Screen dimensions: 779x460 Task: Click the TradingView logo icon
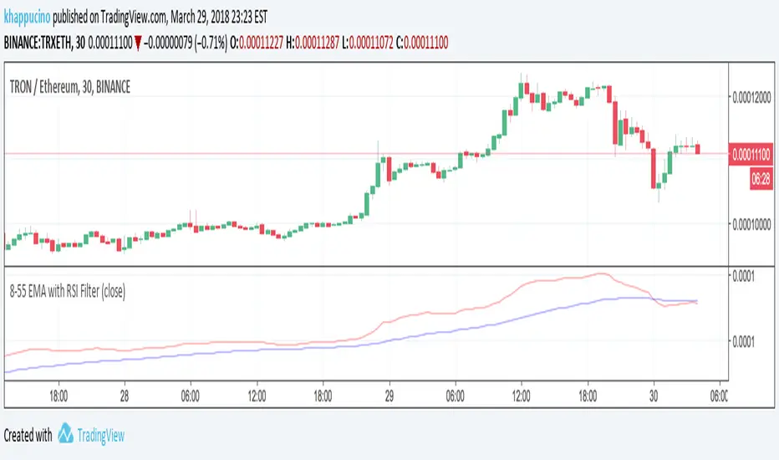point(65,433)
